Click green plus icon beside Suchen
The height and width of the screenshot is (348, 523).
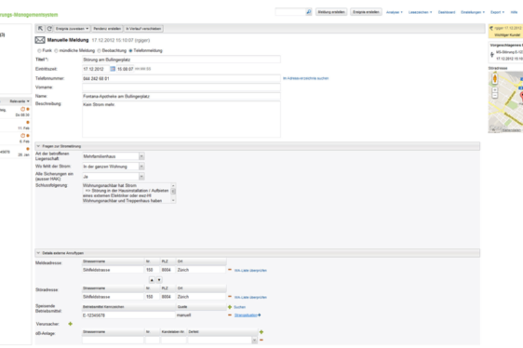coord(230,307)
